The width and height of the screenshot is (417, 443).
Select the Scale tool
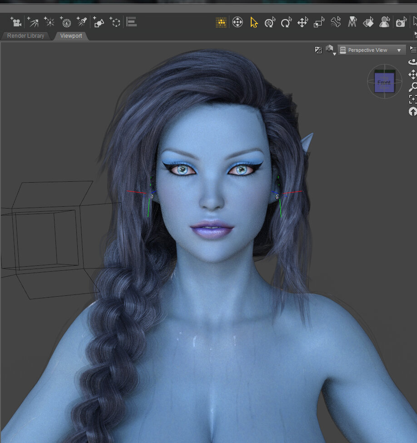pos(319,22)
